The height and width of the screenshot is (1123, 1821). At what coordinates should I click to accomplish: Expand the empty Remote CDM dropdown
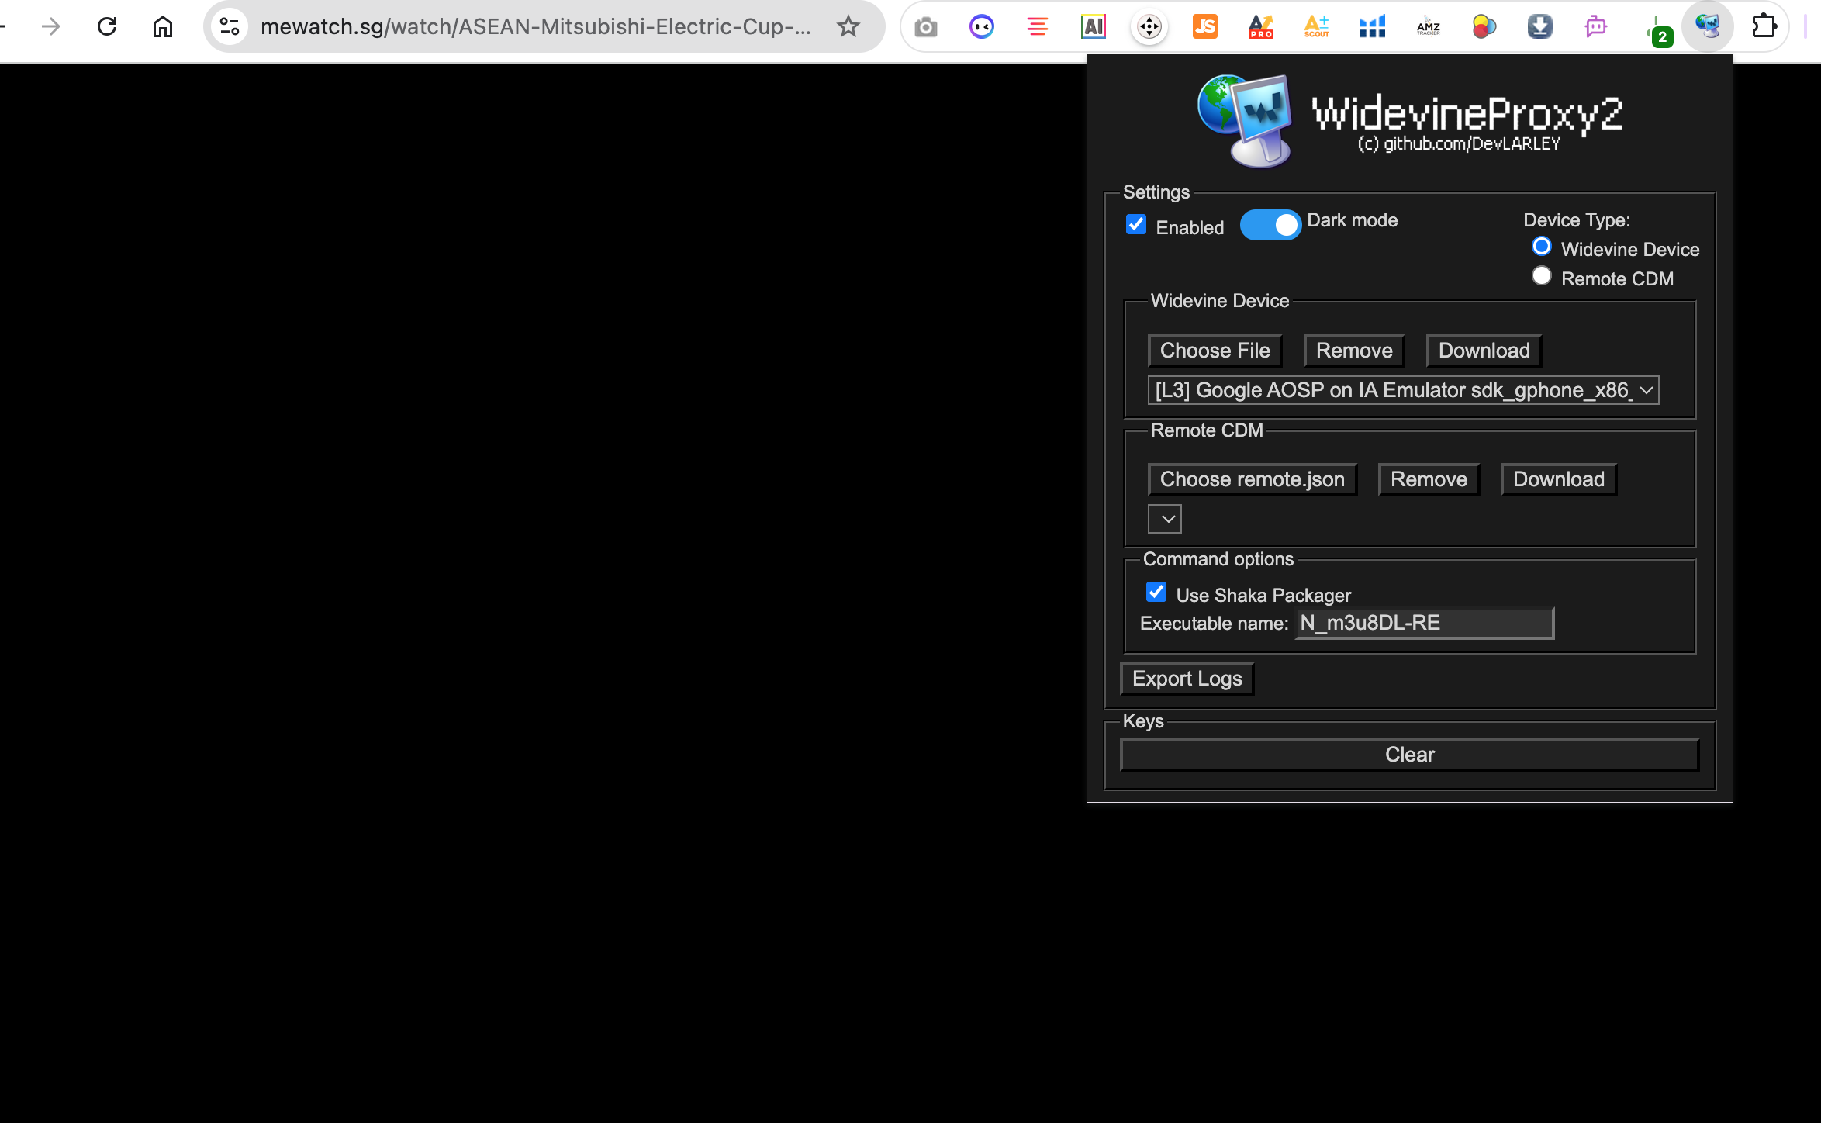click(1165, 519)
